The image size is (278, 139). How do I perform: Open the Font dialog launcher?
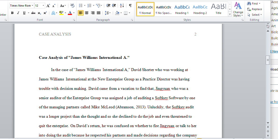coord(74,20)
